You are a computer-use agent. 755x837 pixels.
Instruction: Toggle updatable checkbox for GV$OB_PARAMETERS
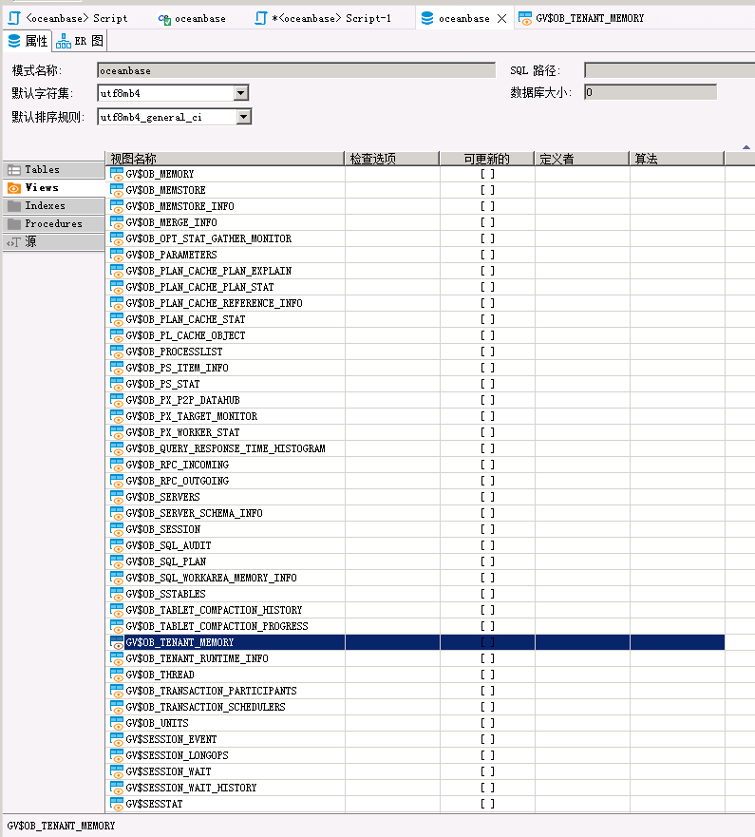pyautogui.click(x=487, y=255)
